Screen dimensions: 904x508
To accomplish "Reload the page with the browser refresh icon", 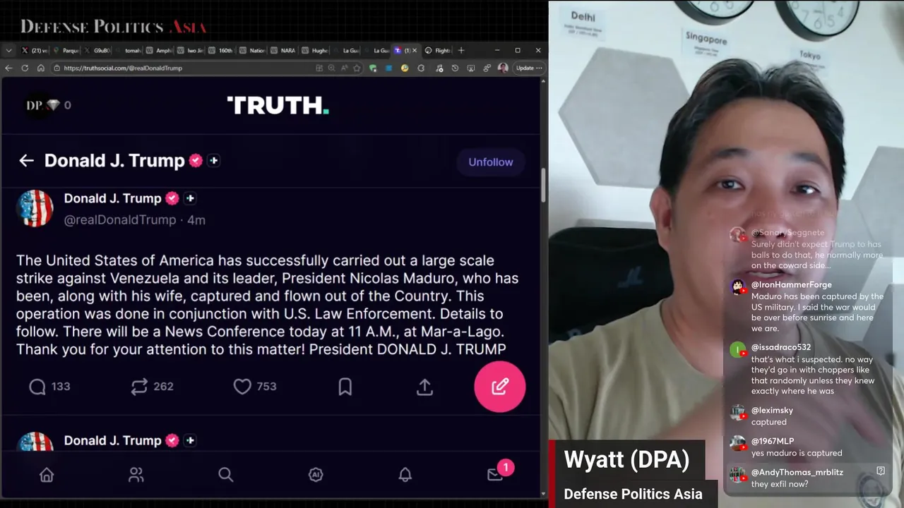I will 25,68.
